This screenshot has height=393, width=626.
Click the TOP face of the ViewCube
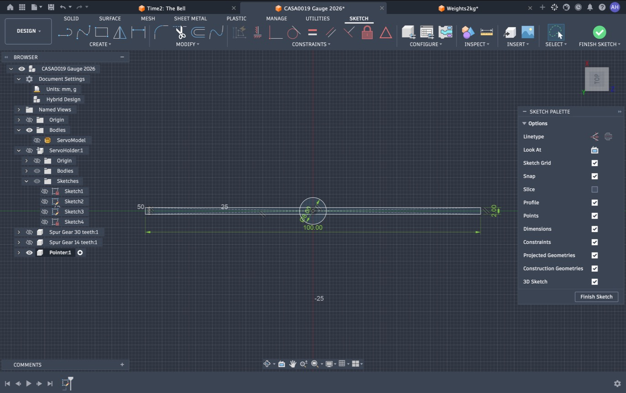597,79
